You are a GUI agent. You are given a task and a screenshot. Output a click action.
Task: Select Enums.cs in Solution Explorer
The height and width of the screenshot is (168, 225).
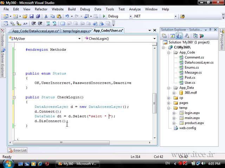(x=192, y=68)
